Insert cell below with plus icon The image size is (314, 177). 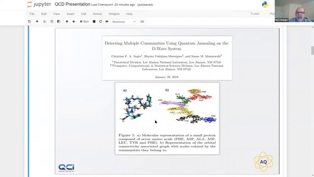click(x=37, y=22)
